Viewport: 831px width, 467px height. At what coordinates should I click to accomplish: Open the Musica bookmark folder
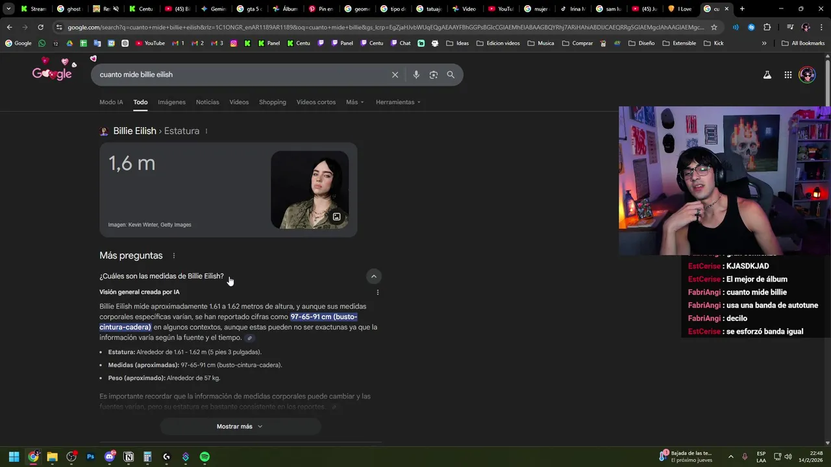click(541, 43)
